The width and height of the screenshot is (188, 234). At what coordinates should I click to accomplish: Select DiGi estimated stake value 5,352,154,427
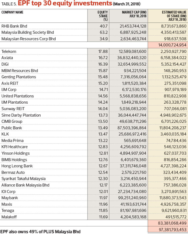173,64
